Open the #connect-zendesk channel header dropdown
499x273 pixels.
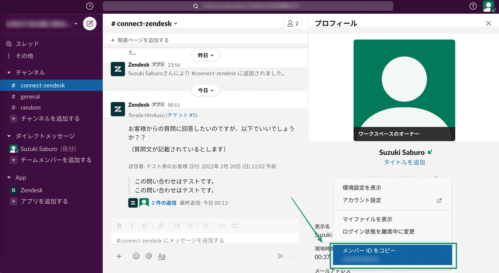click(144, 24)
